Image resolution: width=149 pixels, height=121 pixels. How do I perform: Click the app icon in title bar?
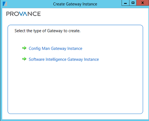[5, 4]
